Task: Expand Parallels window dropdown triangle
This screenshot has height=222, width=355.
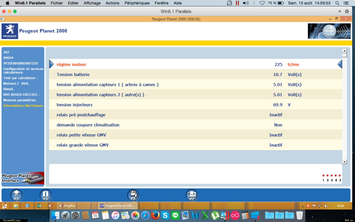Action: [340, 11]
